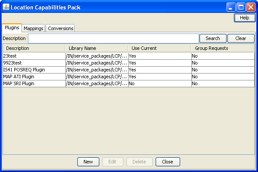The height and width of the screenshot is (172, 258).
Task: Click Group Requests 'No' for MAP ATI Plugin
Action: [223, 77]
